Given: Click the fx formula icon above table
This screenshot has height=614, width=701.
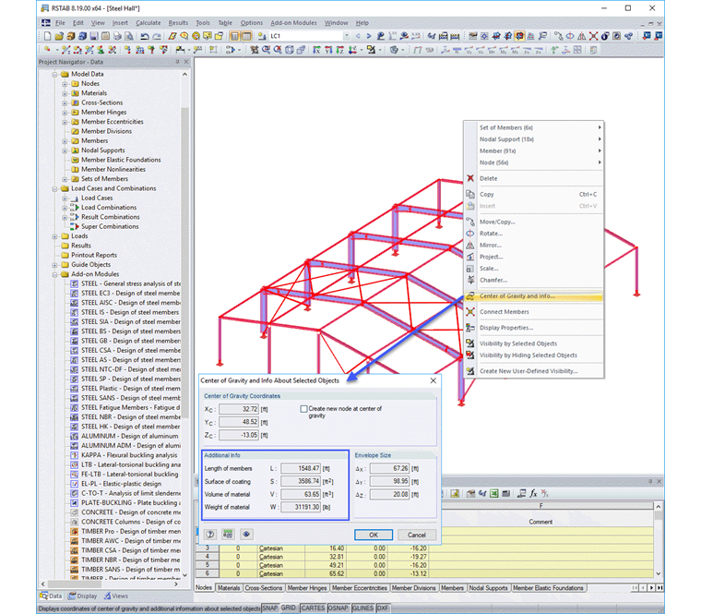Looking at the screenshot, I should tap(533, 494).
